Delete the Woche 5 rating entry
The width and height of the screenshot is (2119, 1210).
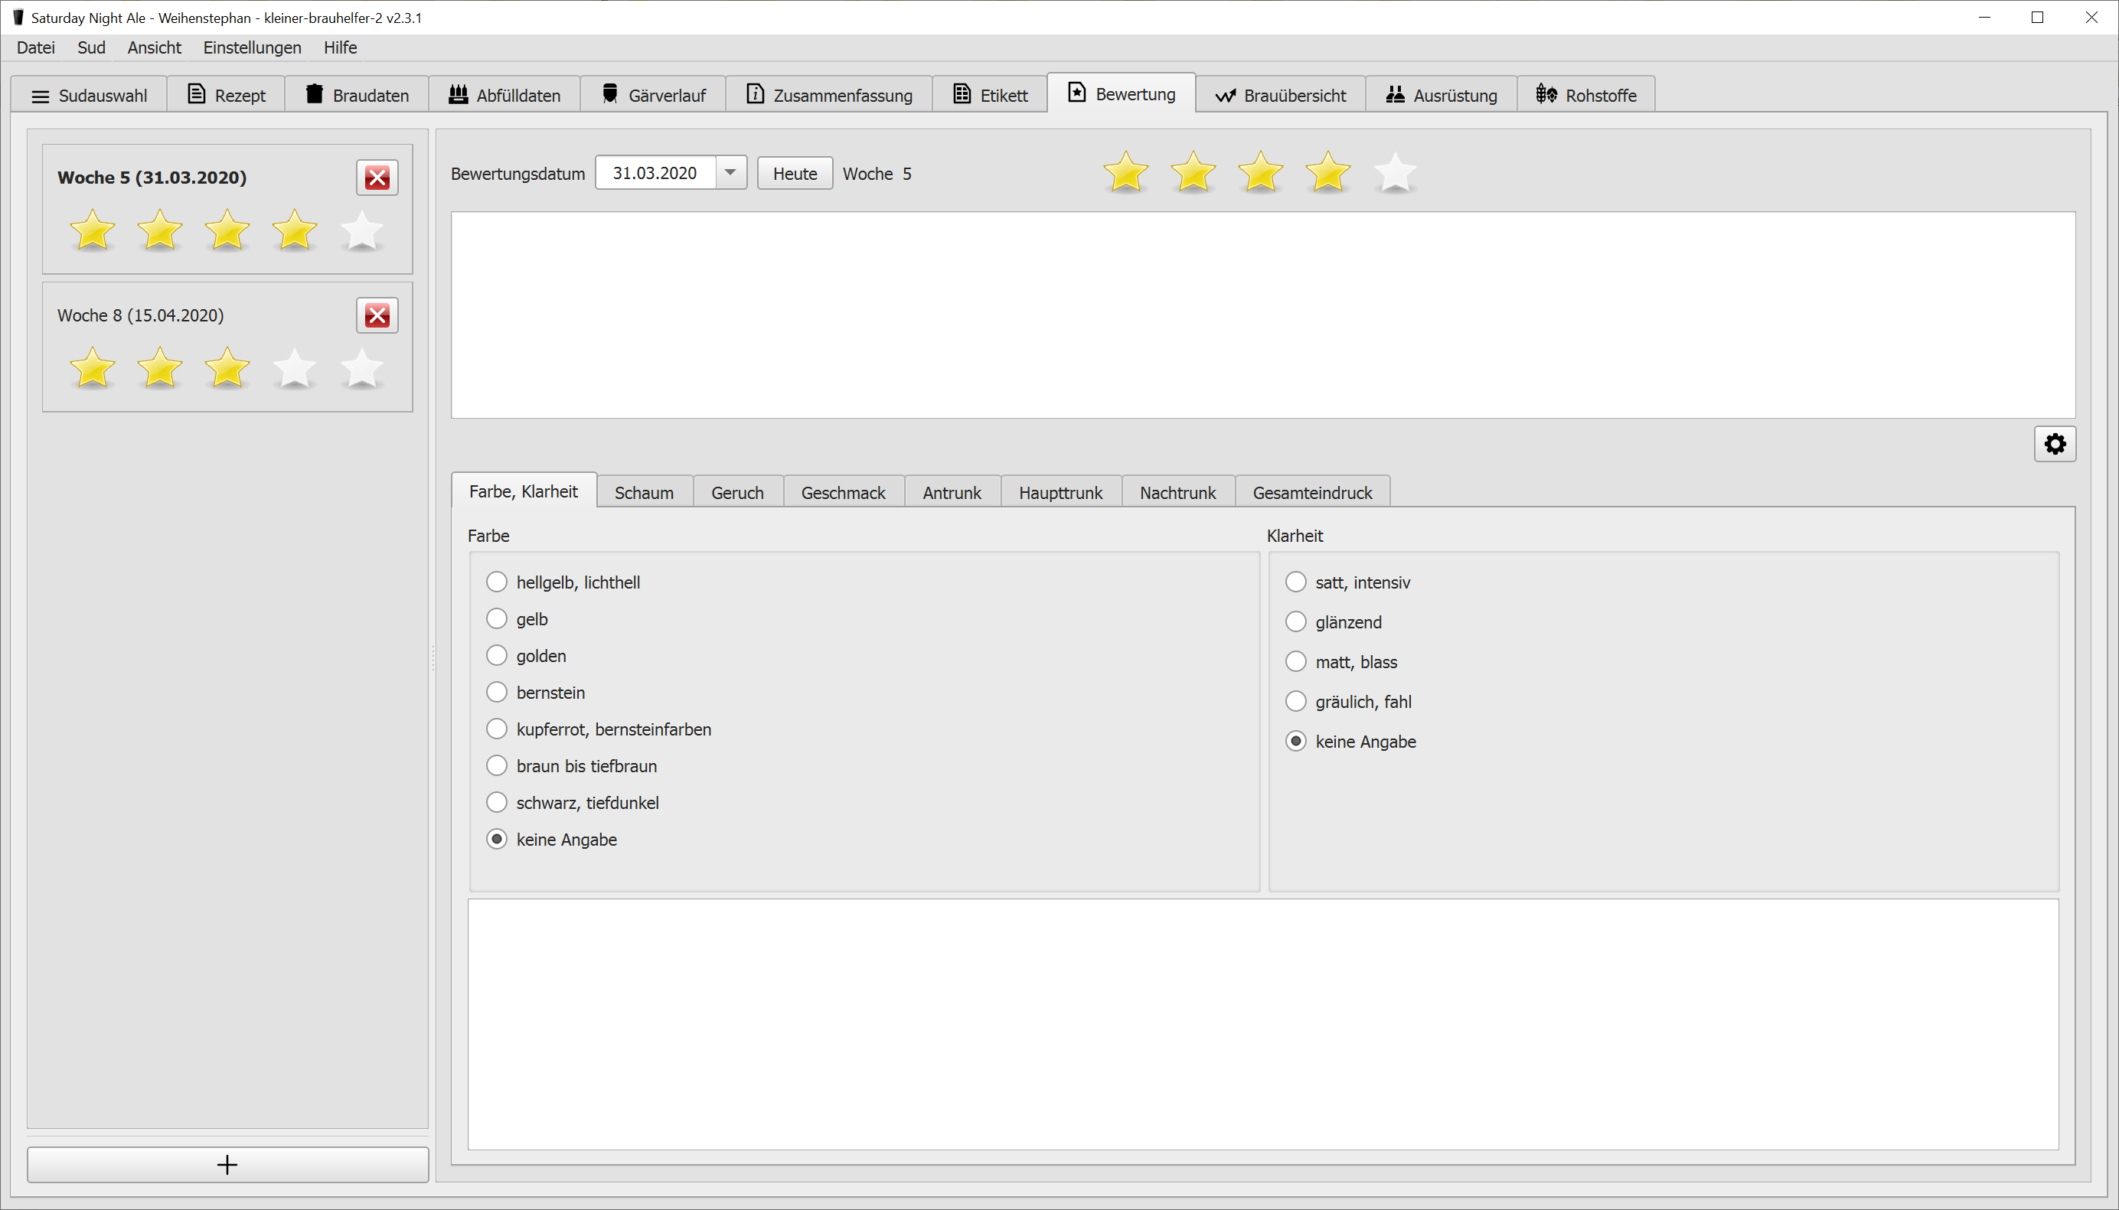(377, 177)
